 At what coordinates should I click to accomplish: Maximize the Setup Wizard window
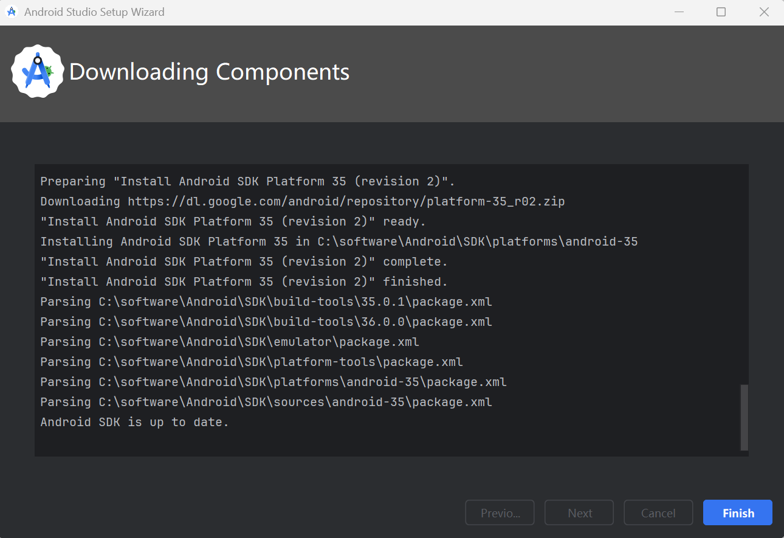[x=721, y=12]
